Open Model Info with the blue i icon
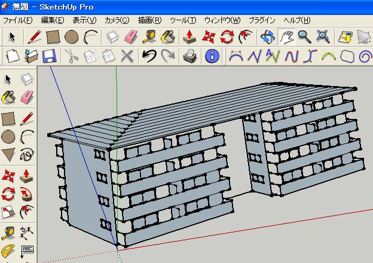Screen dimensions: 373x263 point(212,56)
